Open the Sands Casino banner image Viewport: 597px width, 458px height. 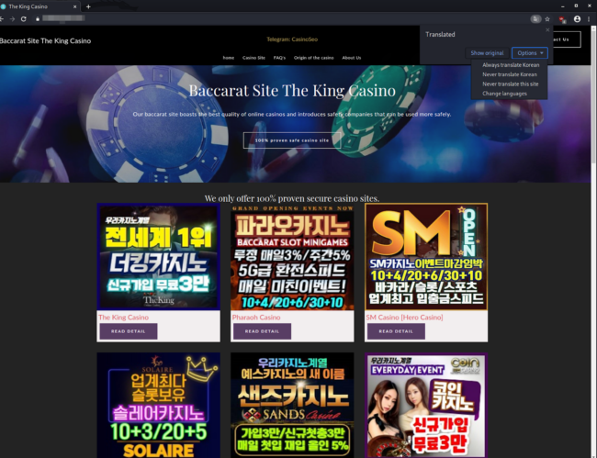tap(292, 405)
